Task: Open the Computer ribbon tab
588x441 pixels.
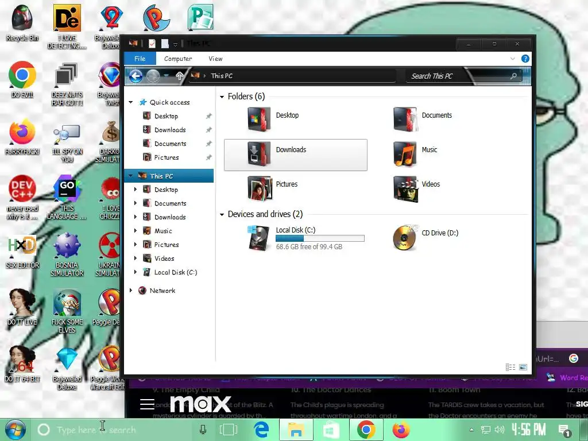Action: [x=178, y=59]
